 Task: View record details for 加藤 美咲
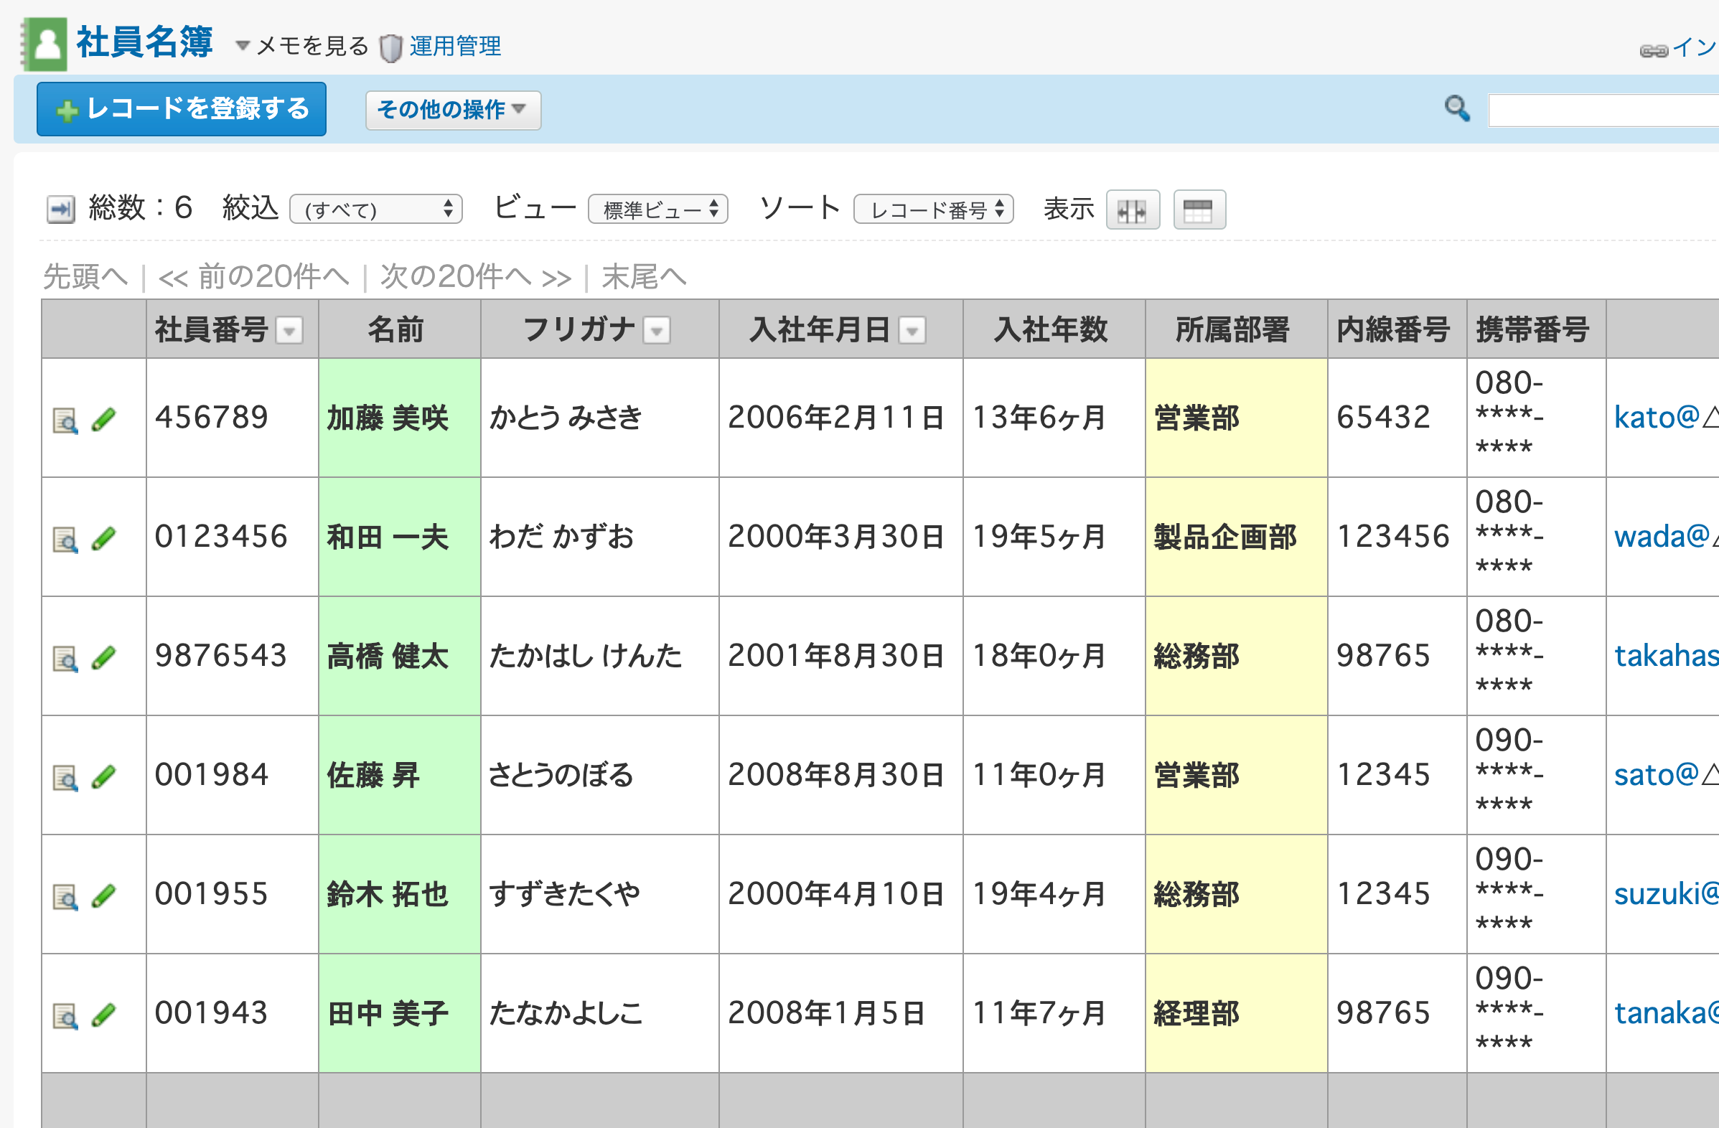pos(66,420)
